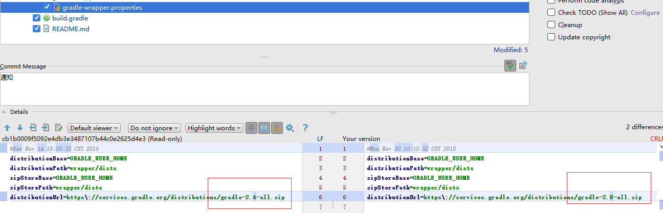This screenshot has height=213, width=663.
Task: Collapse the Details section
Action: pos(5,112)
